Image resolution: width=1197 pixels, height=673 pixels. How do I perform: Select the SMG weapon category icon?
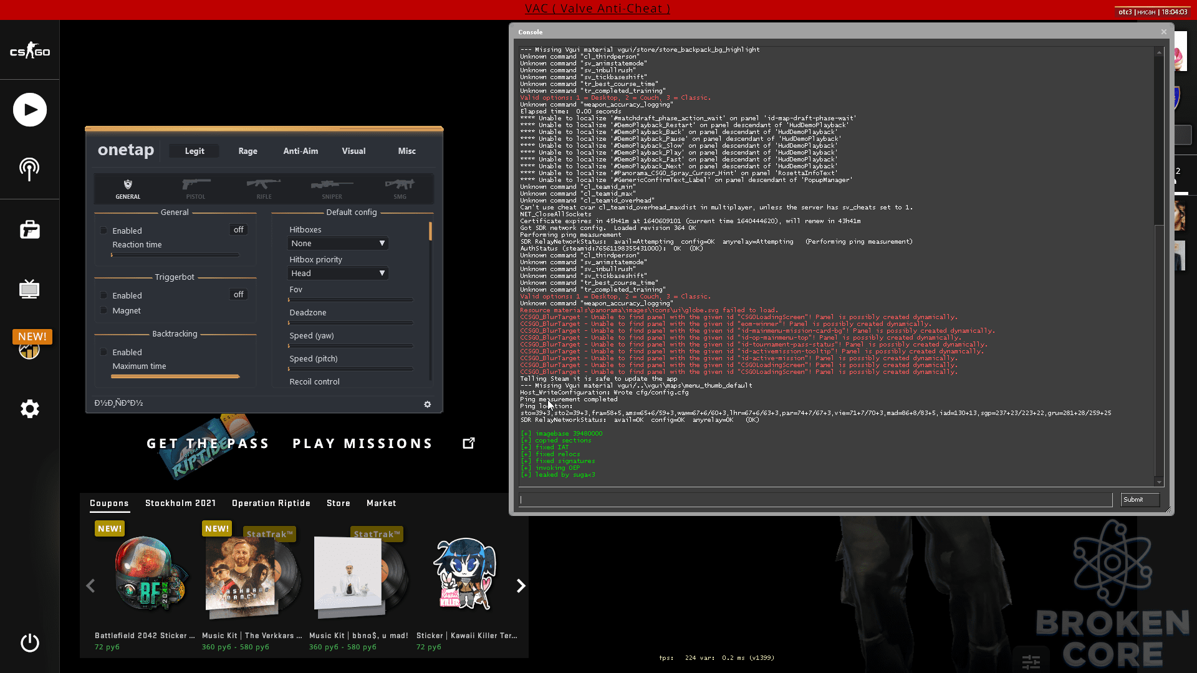pyautogui.click(x=400, y=189)
